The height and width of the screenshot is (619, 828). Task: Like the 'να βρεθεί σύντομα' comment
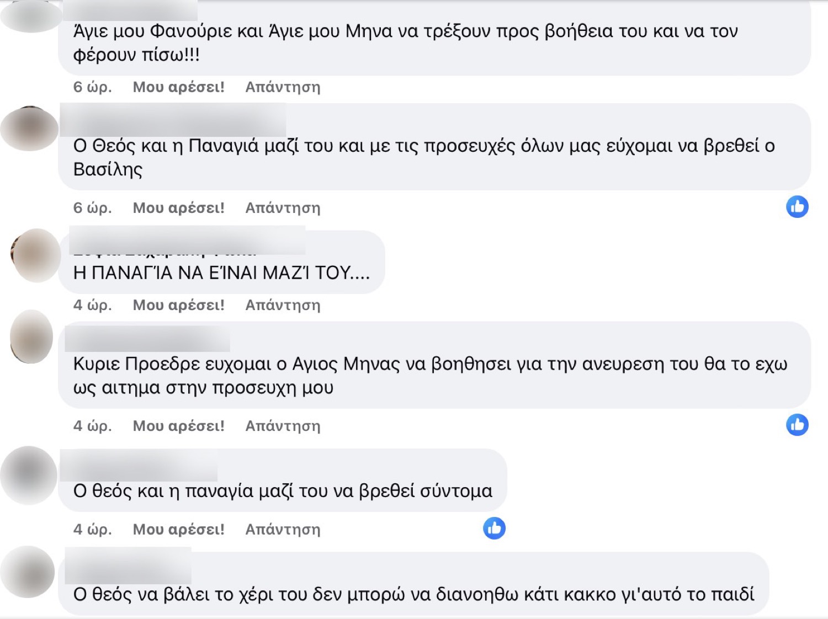coord(178,530)
